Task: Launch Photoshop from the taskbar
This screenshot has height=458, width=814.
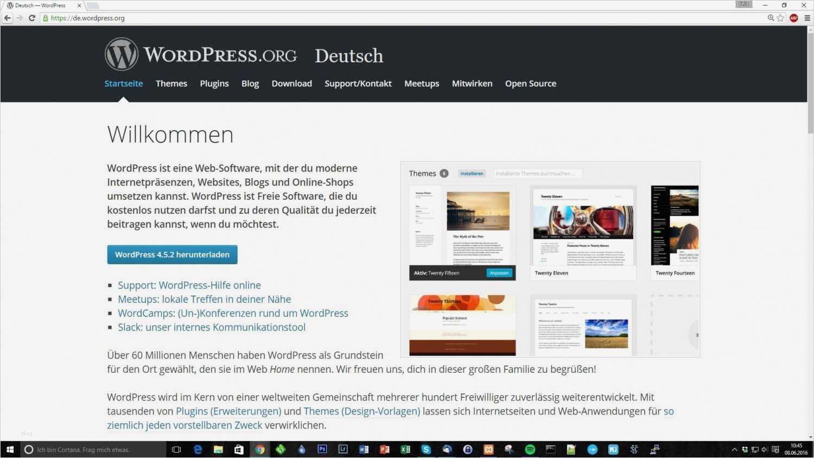Action: pyautogui.click(x=322, y=449)
